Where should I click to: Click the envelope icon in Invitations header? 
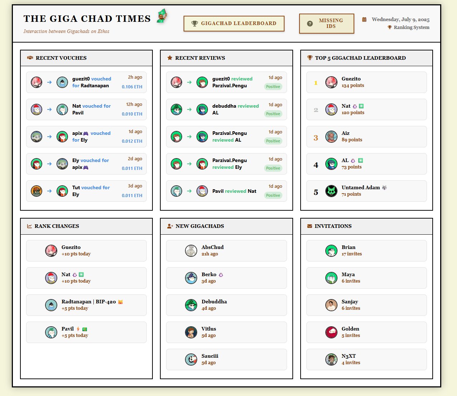coord(310,226)
